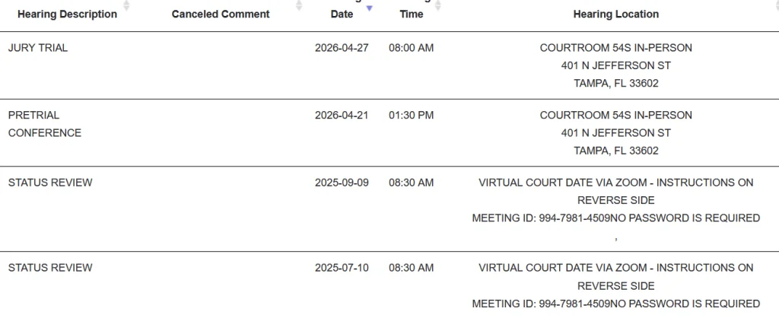Click the Hearing Location header label
Viewport: 779px width, 321px height.
616,14
